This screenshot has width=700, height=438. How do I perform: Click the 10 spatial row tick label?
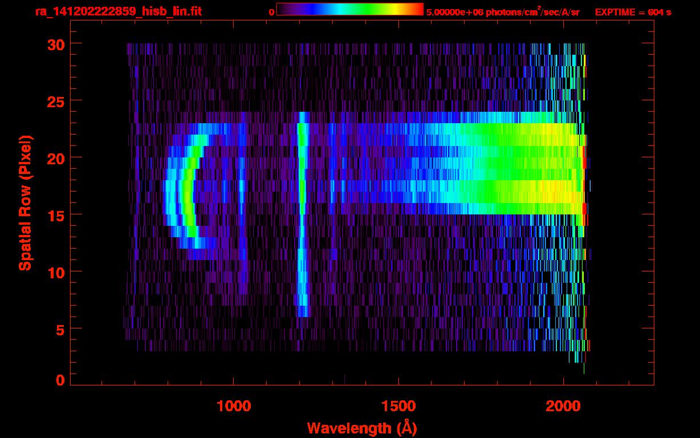(x=55, y=272)
